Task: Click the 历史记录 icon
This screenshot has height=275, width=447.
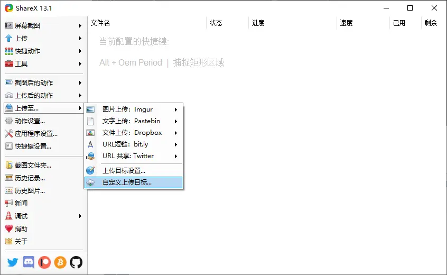Action: tap(9, 178)
